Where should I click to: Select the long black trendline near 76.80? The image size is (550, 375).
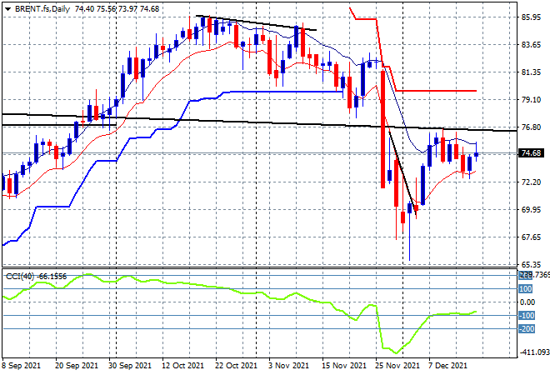point(259,121)
